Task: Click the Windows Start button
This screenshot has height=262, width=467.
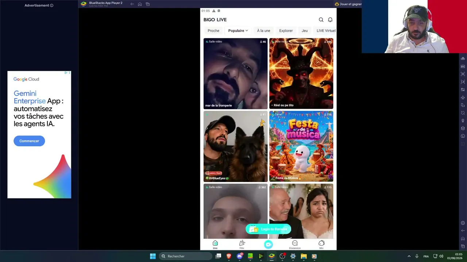Action: tap(153, 256)
